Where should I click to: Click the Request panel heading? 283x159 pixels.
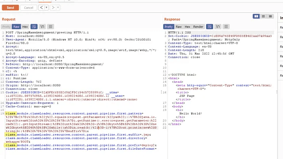9,19
